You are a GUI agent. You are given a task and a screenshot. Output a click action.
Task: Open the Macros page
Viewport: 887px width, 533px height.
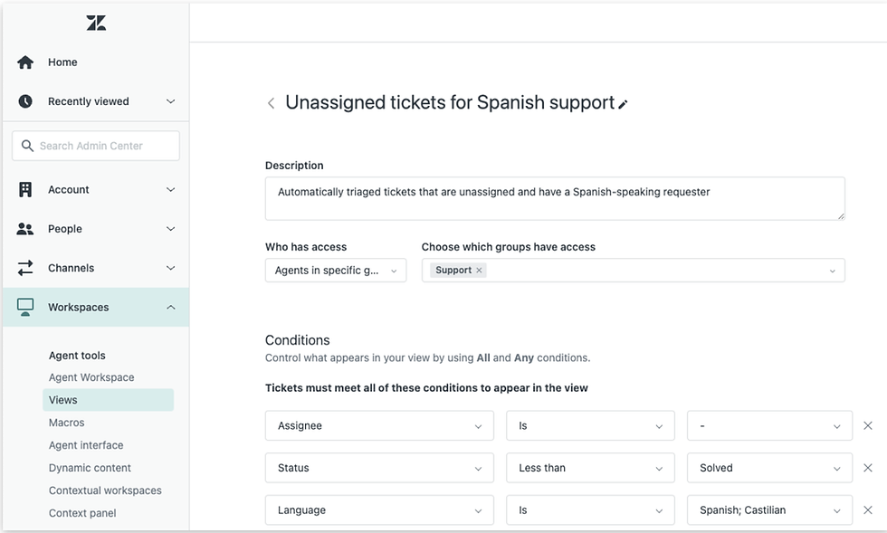point(66,422)
